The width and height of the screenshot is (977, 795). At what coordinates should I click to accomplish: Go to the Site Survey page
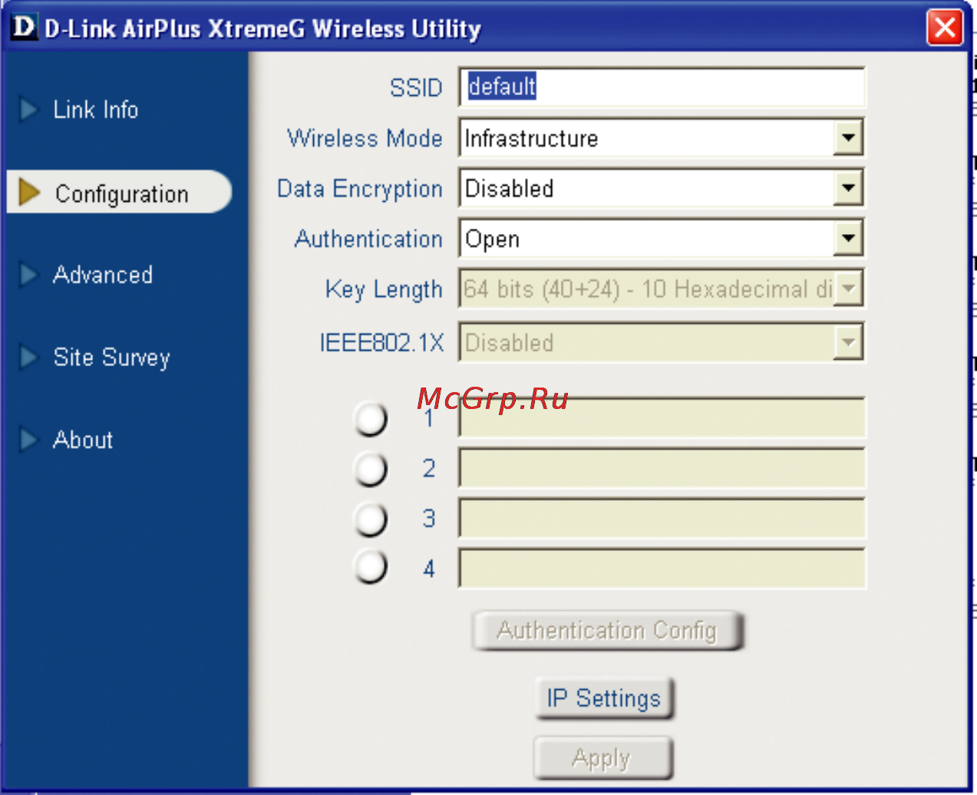pyautogui.click(x=112, y=358)
